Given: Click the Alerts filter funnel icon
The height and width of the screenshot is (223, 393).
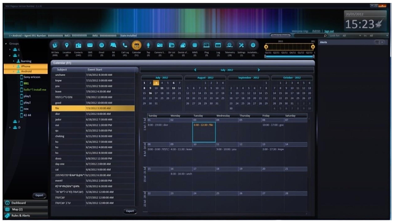Looking at the screenshot, I should 378,42.
